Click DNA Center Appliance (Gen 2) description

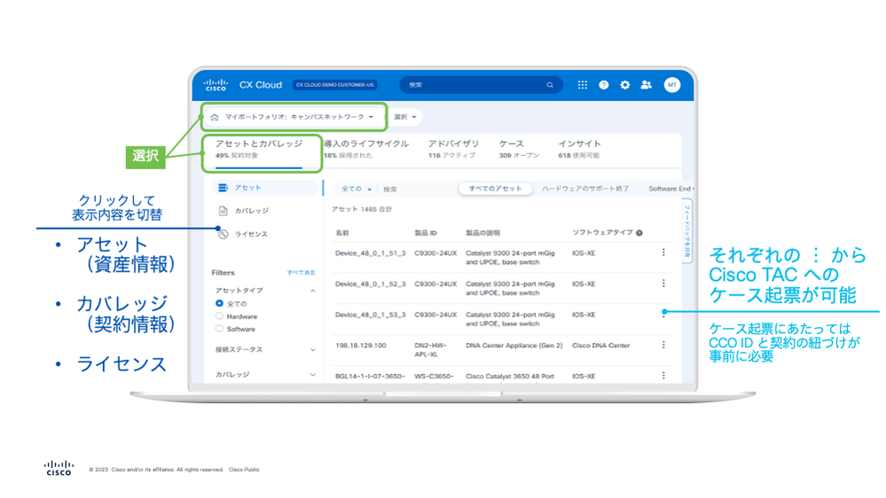point(514,345)
